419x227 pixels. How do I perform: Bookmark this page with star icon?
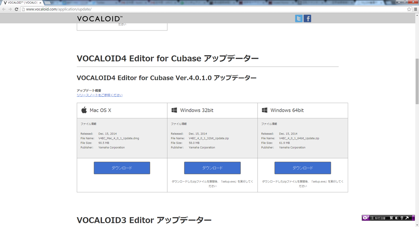pyautogui.click(x=409, y=9)
